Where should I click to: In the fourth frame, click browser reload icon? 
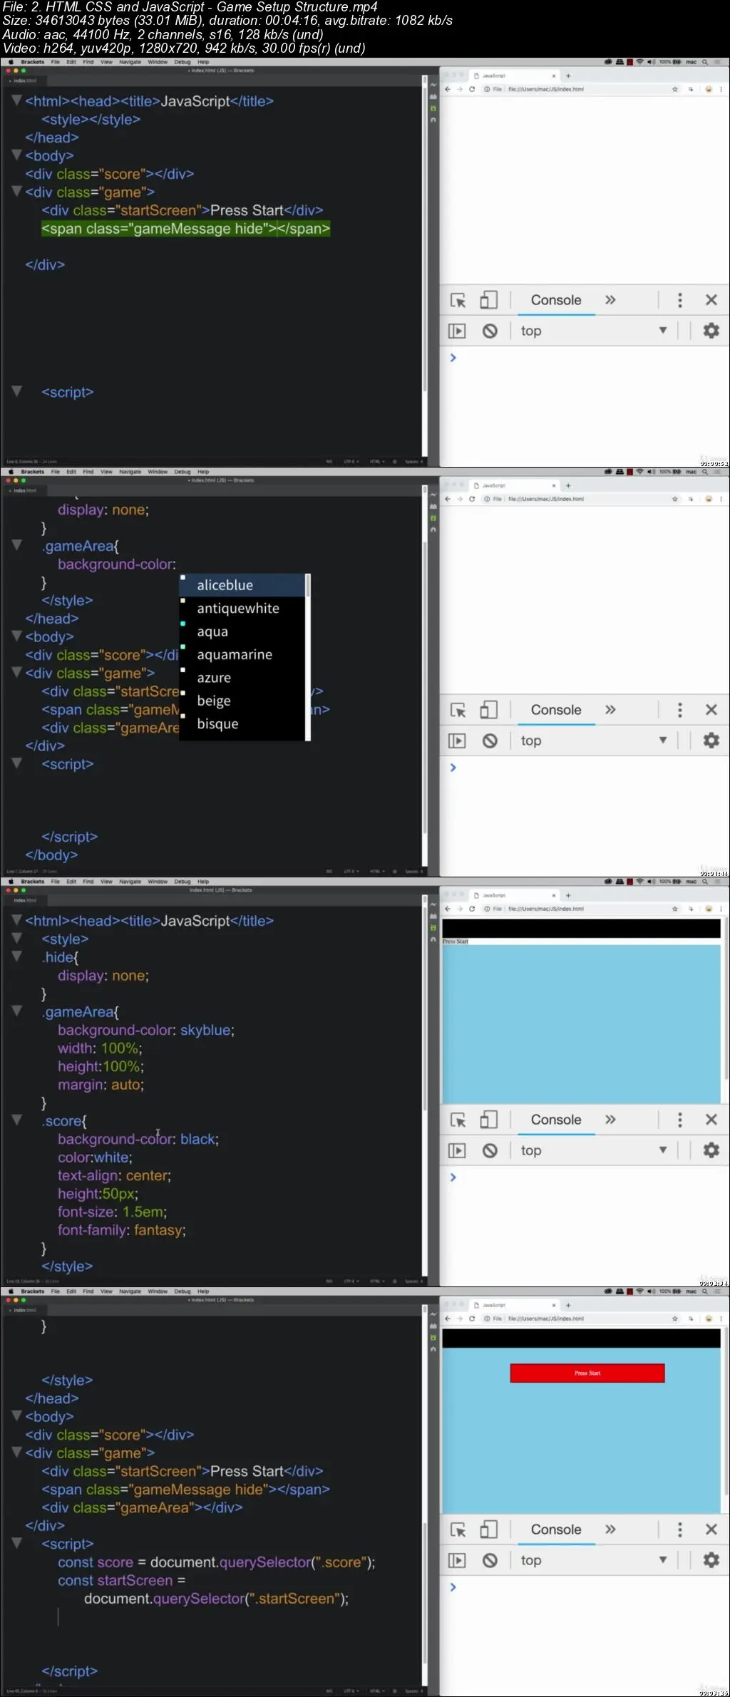tap(472, 1319)
